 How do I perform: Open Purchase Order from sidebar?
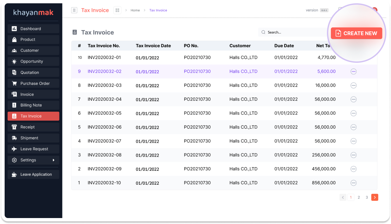pyautogui.click(x=33, y=83)
